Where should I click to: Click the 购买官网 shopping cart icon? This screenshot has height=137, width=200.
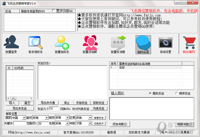pyautogui.click(x=189, y=45)
